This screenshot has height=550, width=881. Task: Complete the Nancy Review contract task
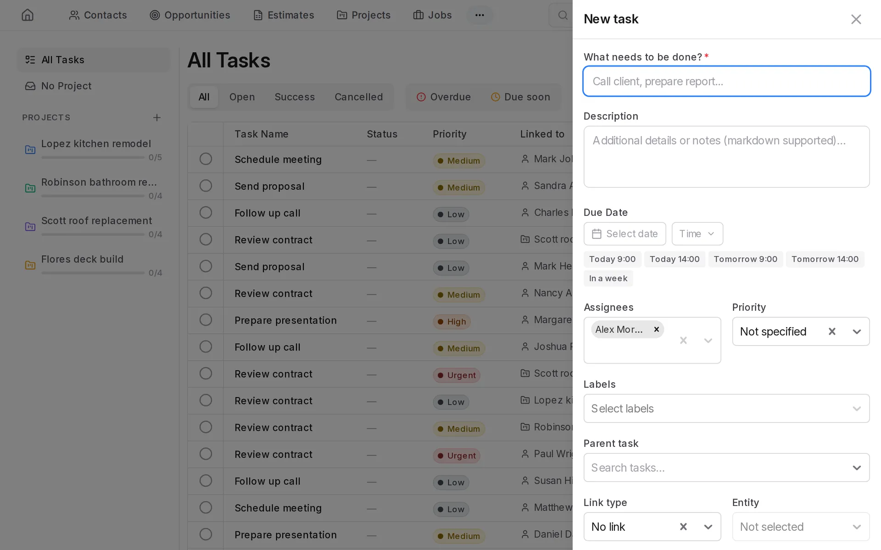click(206, 293)
